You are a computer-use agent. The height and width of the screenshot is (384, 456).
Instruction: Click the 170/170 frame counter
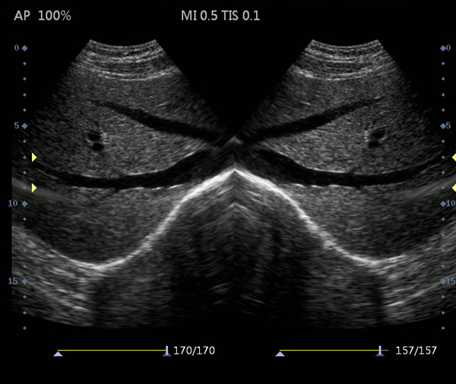(x=194, y=351)
